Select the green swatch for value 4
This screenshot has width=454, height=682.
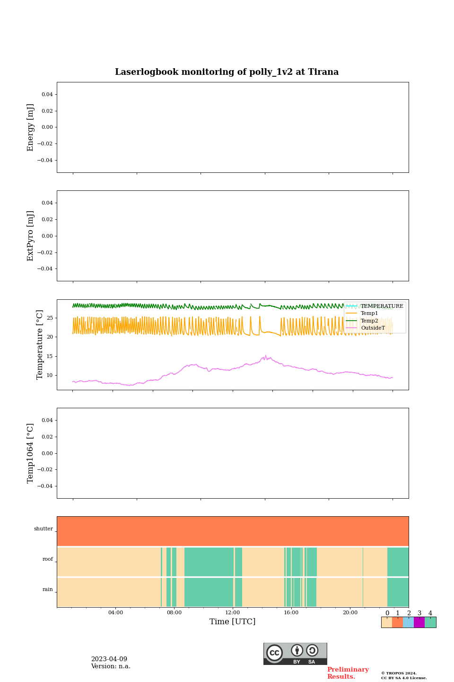[430, 622]
